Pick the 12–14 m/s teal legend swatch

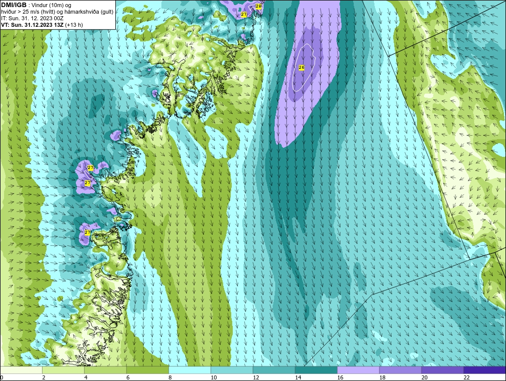[x=274, y=370]
